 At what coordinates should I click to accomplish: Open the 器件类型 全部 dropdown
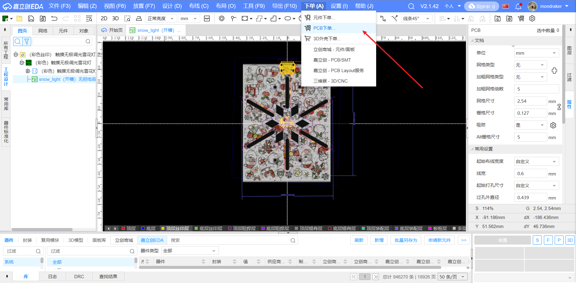pos(190,251)
